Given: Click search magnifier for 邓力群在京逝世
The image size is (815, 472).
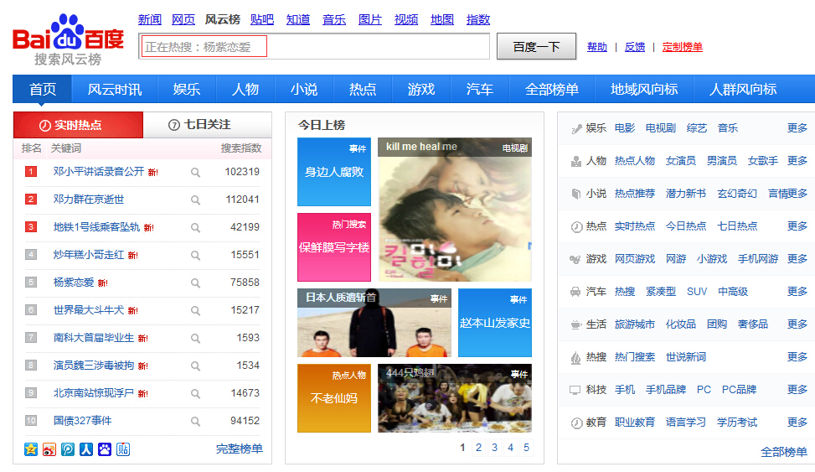Looking at the screenshot, I should (x=195, y=200).
